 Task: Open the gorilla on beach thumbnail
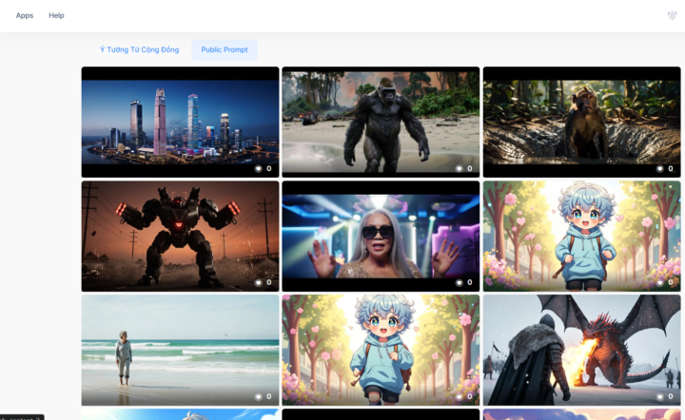pyautogui.click(x=381, y=122)
